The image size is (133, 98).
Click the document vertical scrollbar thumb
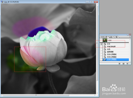pos(97,43)
